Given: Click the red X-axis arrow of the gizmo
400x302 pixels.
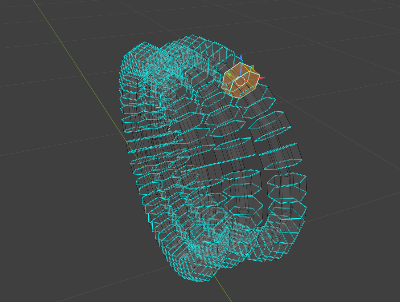Looking at the screenshot, I should tap(262, 78).
